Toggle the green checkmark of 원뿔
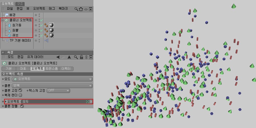Image resolution: width=256 pixels, height=128 pixels. (x=42, y=30)
